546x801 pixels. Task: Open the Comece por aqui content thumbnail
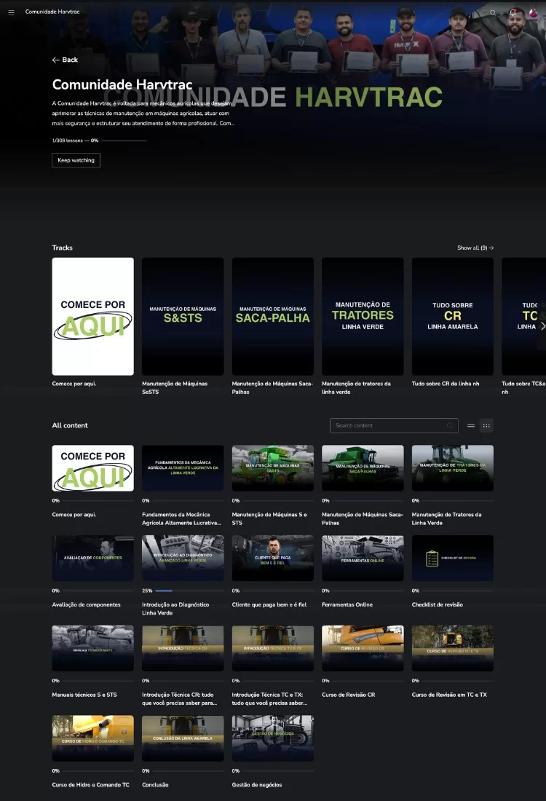click(93, 468)
